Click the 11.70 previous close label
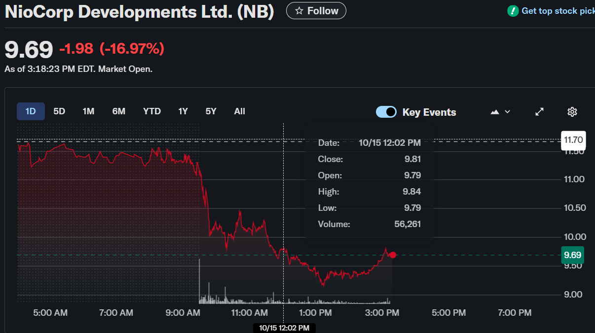The image size is (595, 333). pyautogui.click(x=573, y=140)
